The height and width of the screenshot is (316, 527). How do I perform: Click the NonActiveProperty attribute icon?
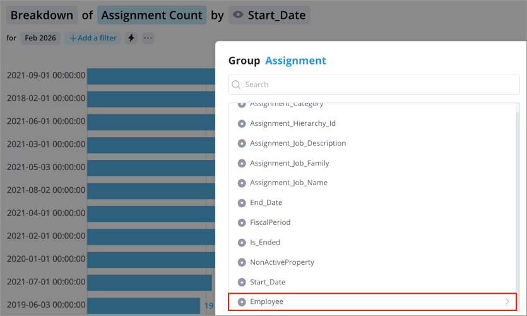242,262
